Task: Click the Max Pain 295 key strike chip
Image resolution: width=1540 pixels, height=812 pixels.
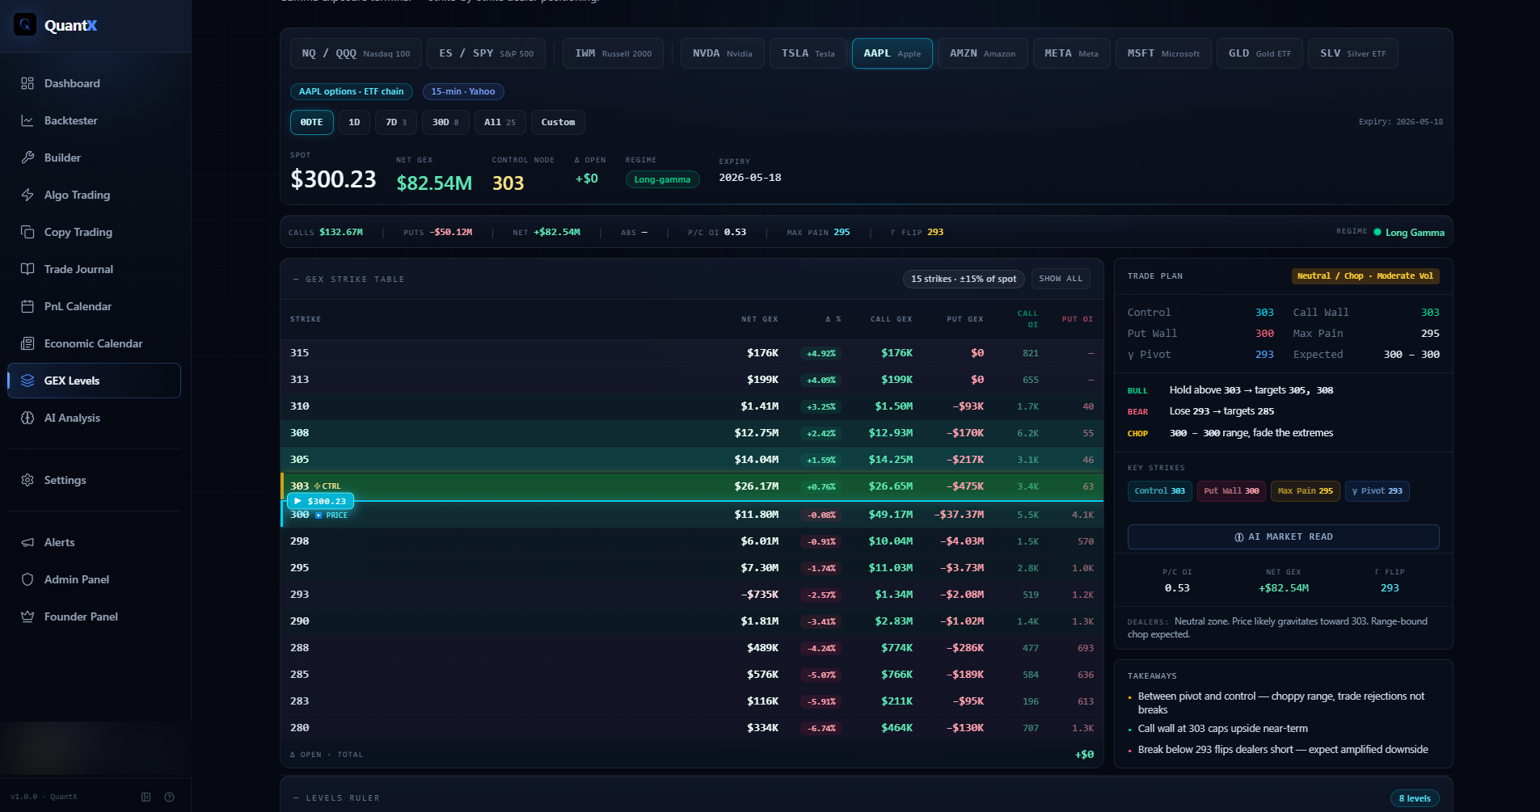Action: point(1306,491)
